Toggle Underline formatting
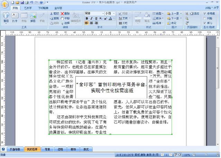The image size is (221, 158). click(x=96, y=18)
